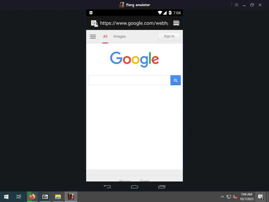Image resolution: width=269 pixels, height=202 pixels.
Task: Tap the Android back navigation button
Action: (x=107, y=187)
